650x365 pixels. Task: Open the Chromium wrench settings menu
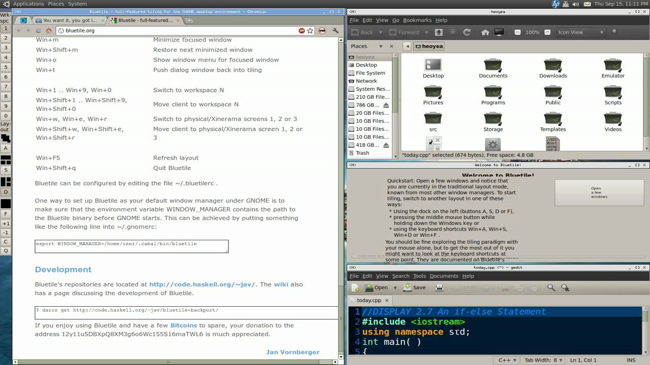pos(335,30)
